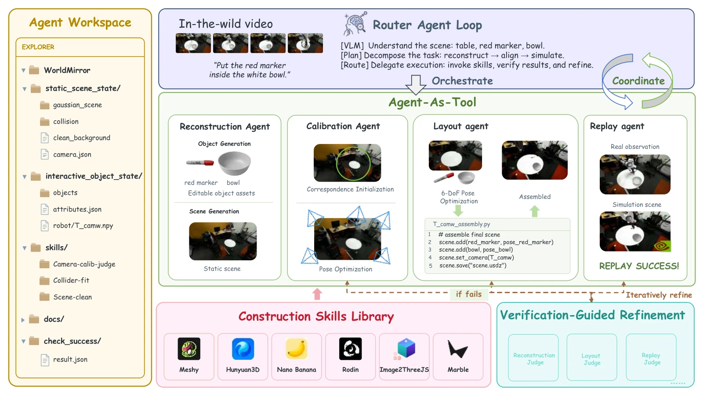This screenshot has height=395, width=703.
Task: Click the WorldMirror folder icon
Action: (34, 70)
